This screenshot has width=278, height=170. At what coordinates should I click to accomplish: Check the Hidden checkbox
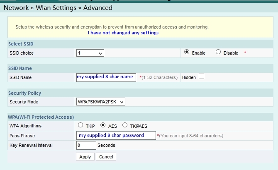201,77
